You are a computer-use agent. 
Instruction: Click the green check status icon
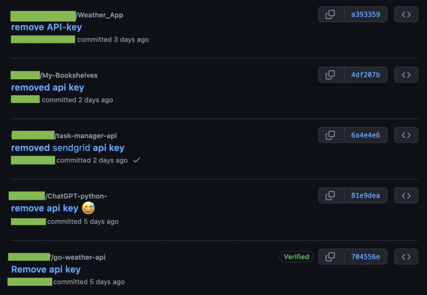click(x=136, y=160)
